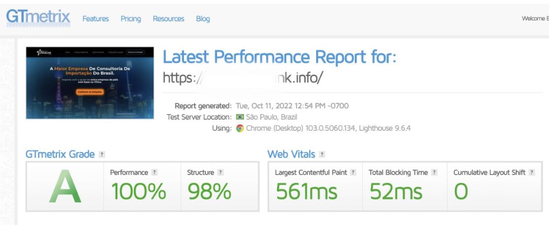Image resolution: width=549 pixels, height=229 pixels.
Task: Click the 561ms Largest Contentful Paint value
Action: 307,191
